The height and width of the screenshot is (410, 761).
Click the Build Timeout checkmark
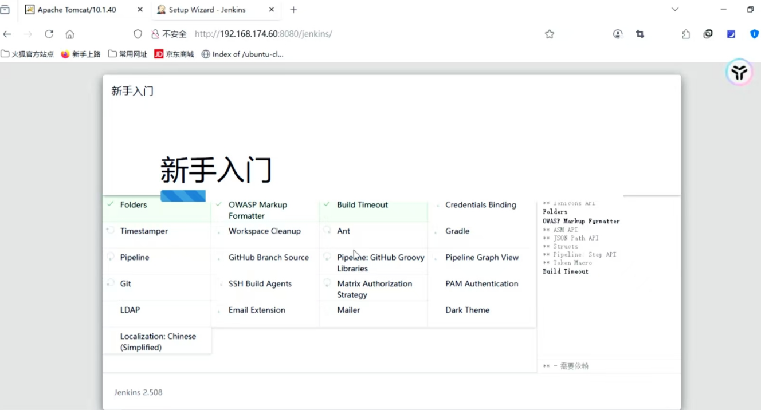[x=327, y=204]
